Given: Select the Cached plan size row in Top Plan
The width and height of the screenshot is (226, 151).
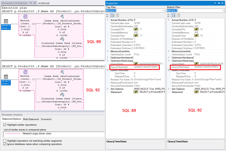Looking at the screenshot, I should click(x=137, y=23).
